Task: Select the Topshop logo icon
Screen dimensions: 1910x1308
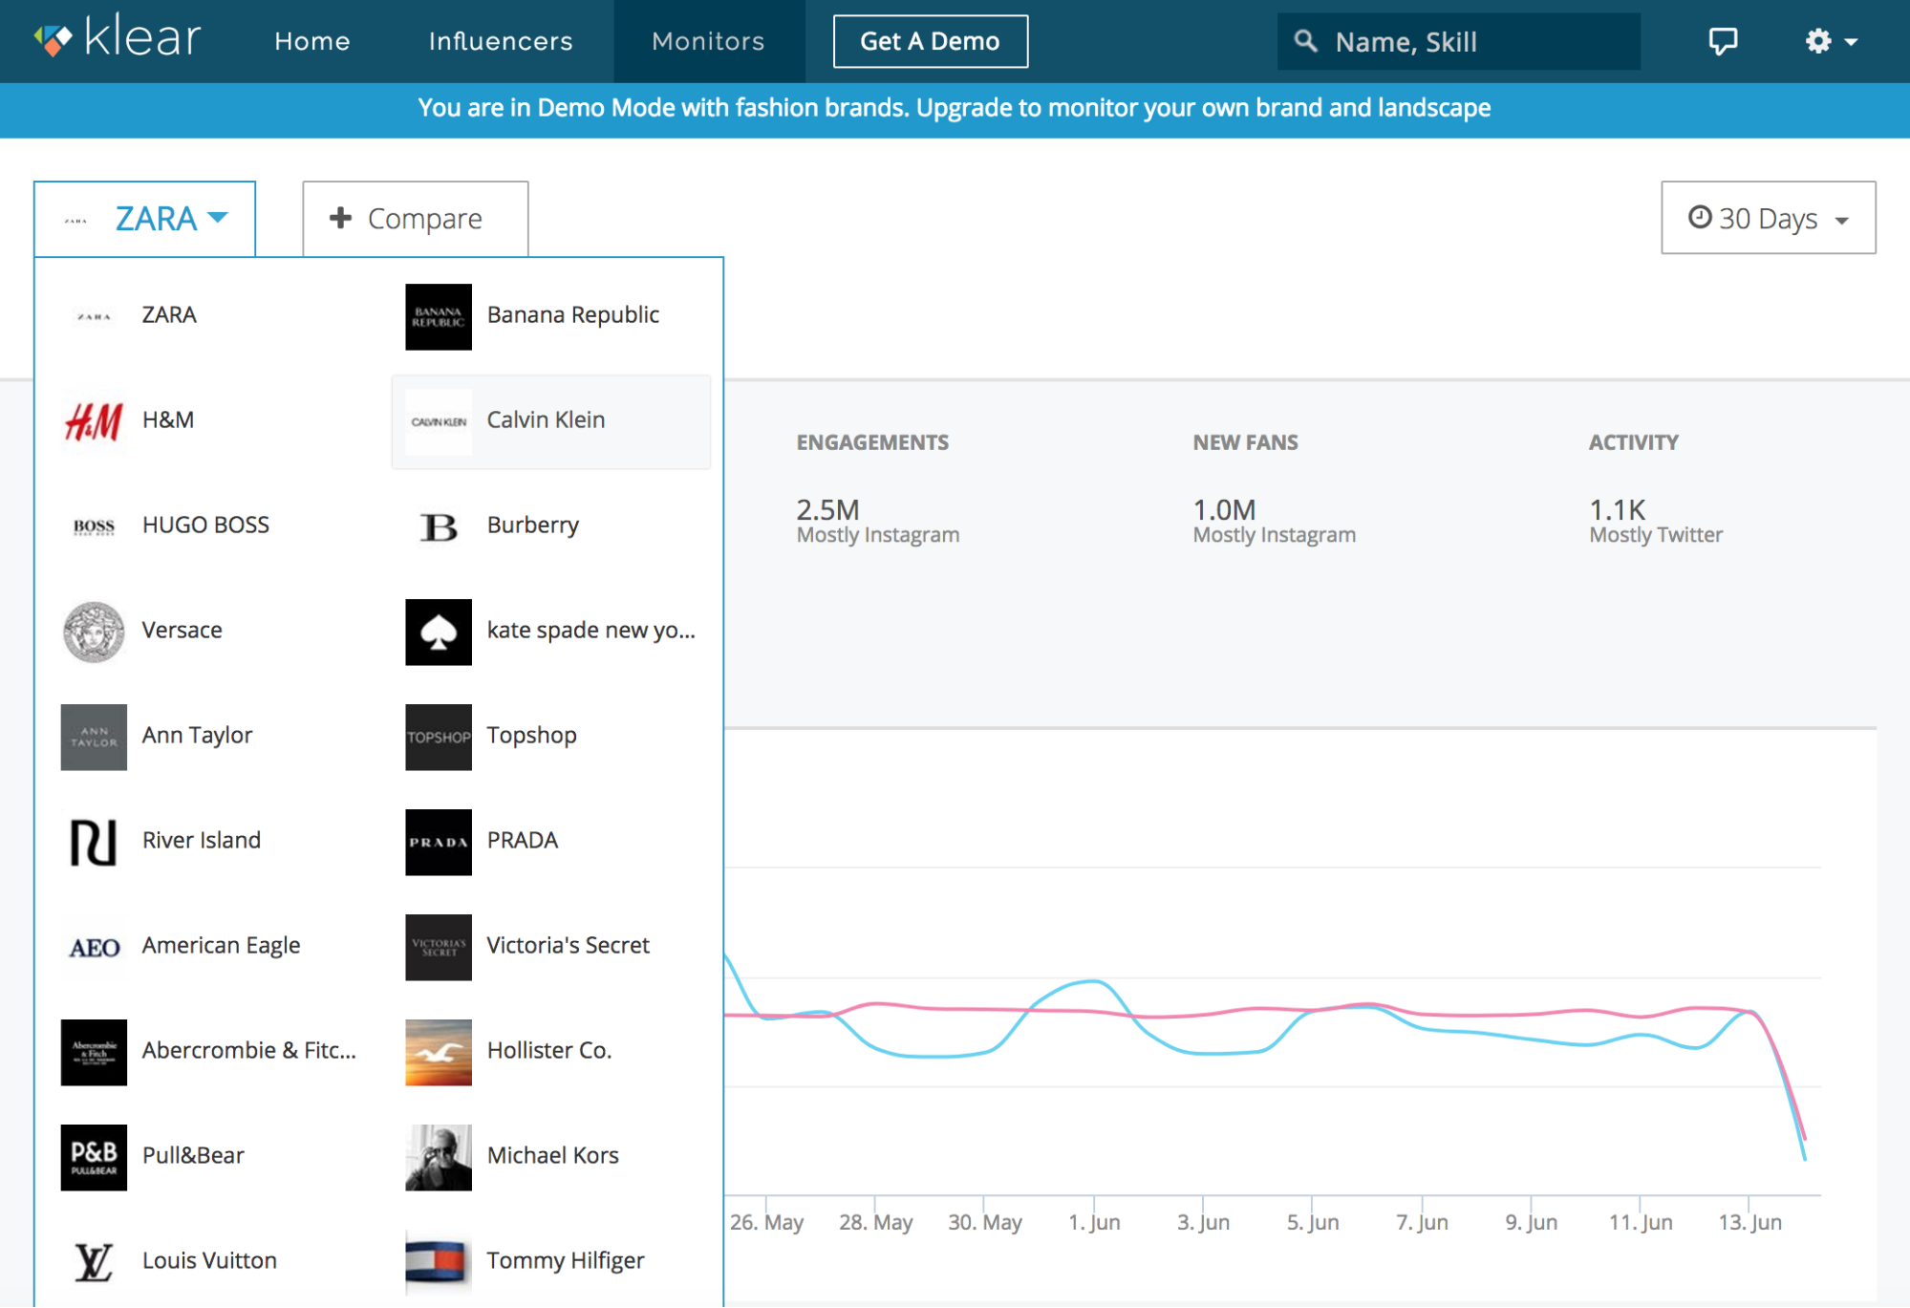Action: [439, 737]
